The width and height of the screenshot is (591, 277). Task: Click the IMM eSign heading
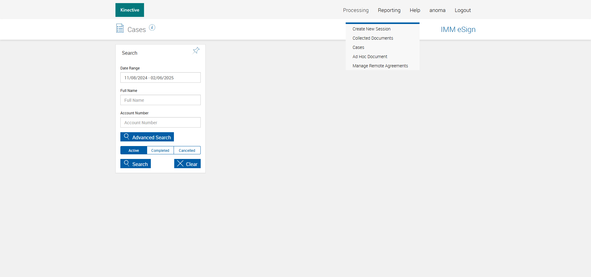(458, 30)
